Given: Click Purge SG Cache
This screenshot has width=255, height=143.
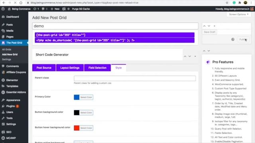Looking at the screenshot, I should (x=81, y=9).
